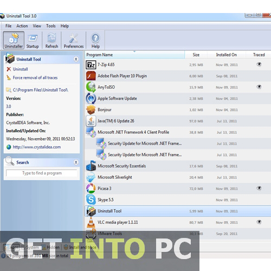271x271 pixels.
Task: Click the Skype 5.5 icon
Action: 91,199
